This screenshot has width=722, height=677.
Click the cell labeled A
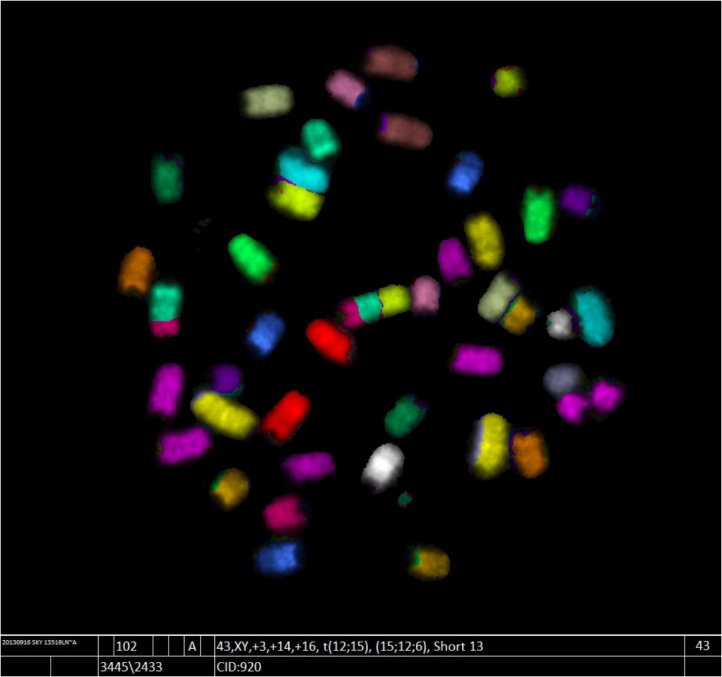click(x=192, y=646)
